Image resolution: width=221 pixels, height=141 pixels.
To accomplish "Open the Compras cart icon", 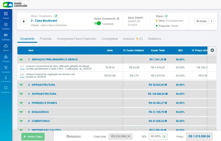I will click(x=6, y=67).
